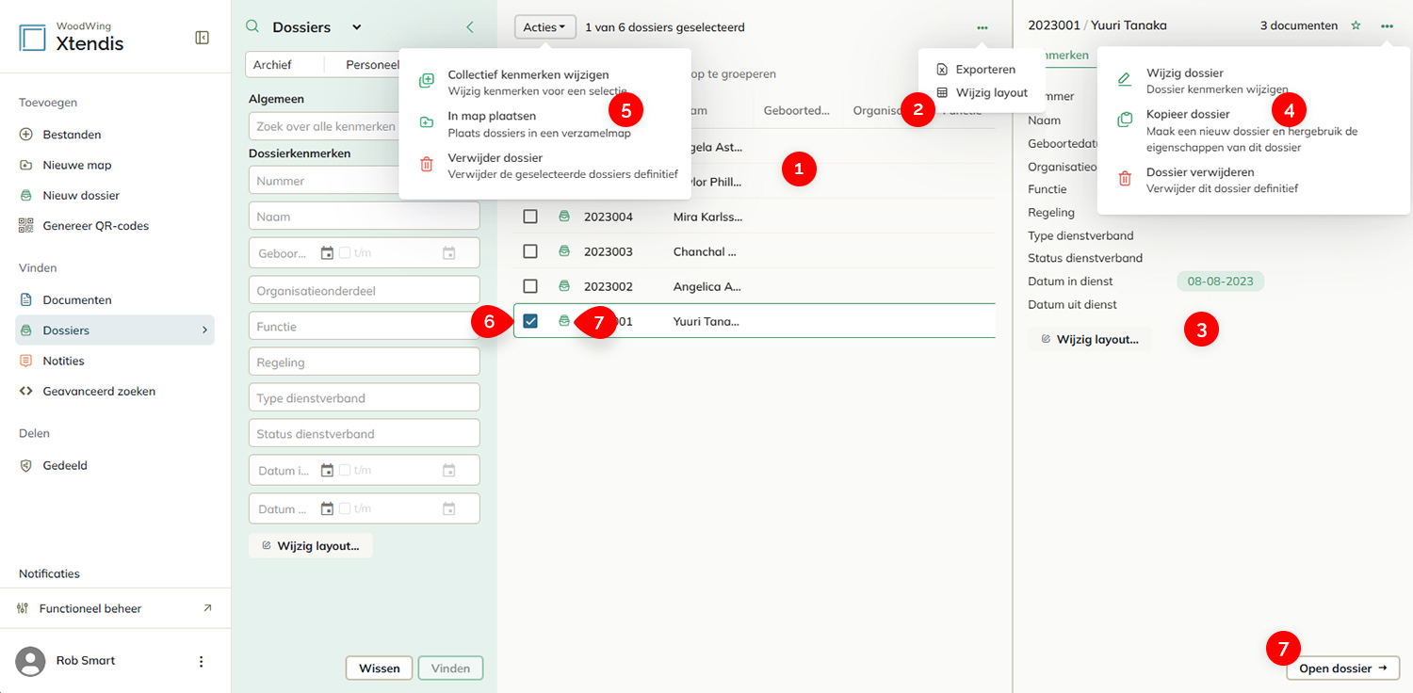
Task: Click the red trash icon for Dossier verwijderen
Action: (x=1125, y=179)
